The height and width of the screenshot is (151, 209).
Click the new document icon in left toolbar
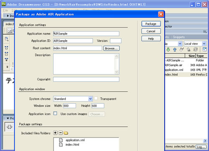point(7,39)
